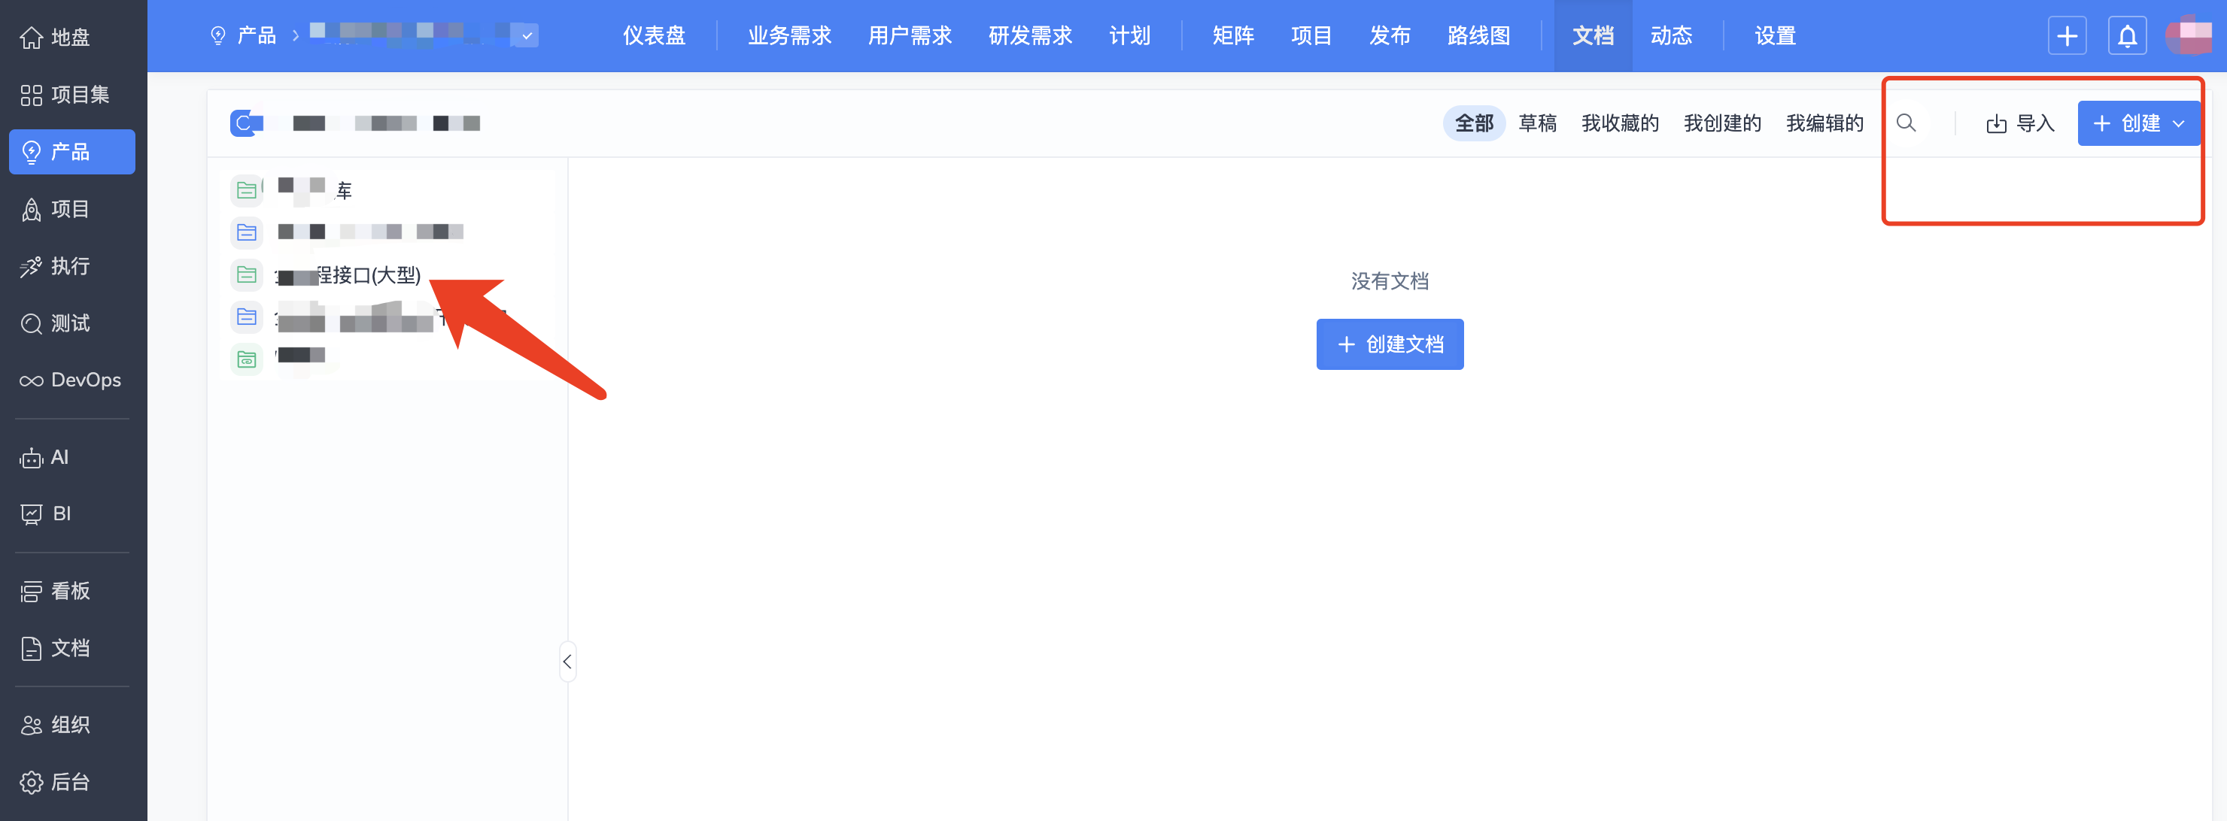Filter documents by 我创建的

pyautogui.click(x=1721, y=123)
